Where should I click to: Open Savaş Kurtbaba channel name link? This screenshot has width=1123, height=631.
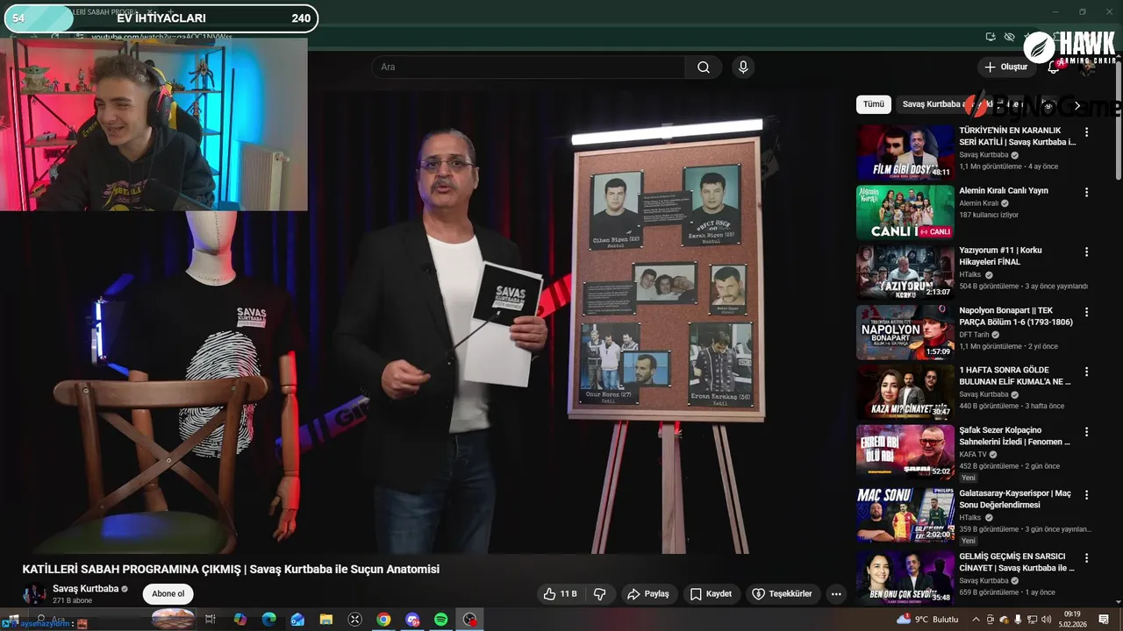pyautogui.click(x=85, y=589)
